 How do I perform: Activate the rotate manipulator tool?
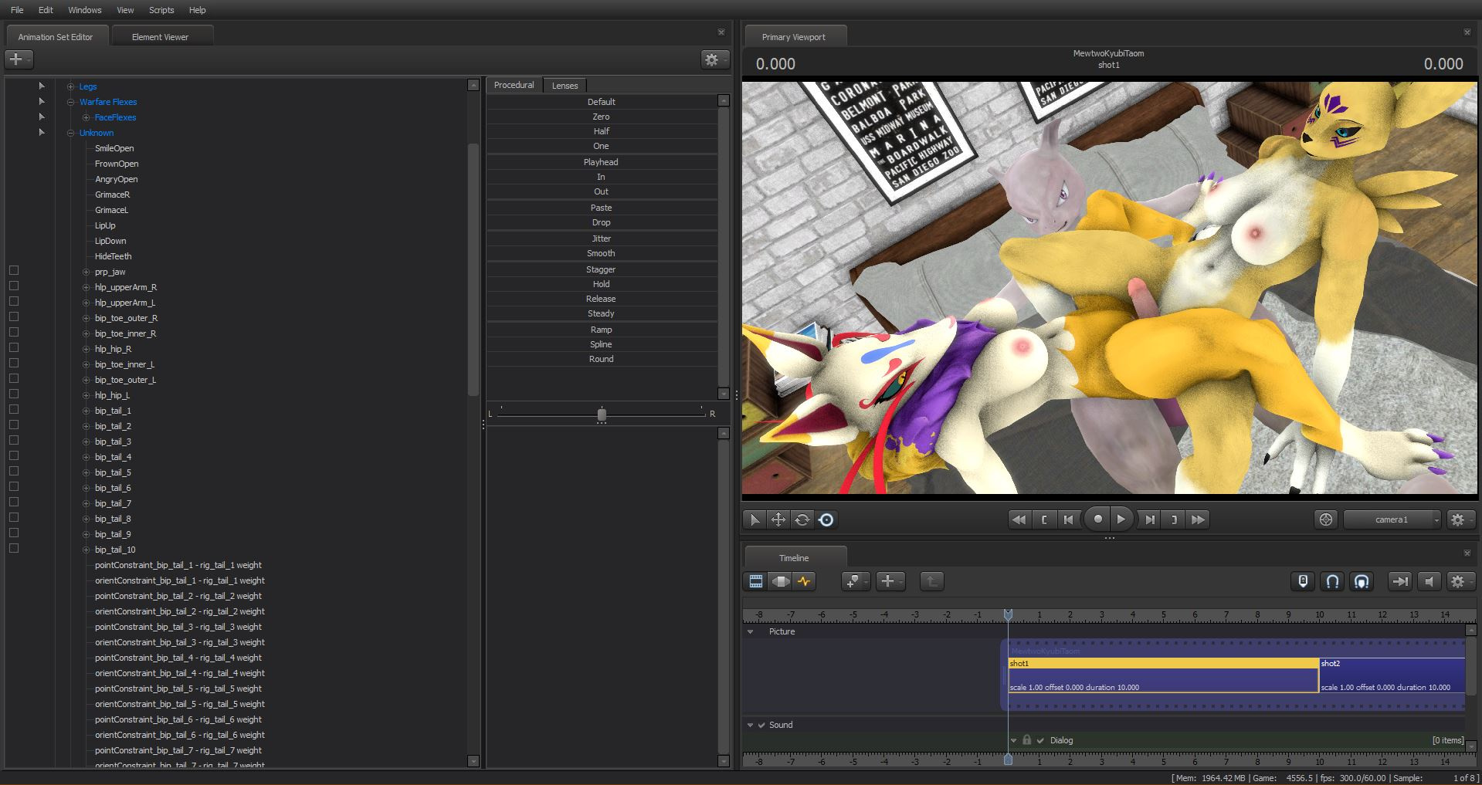(802, 519)
